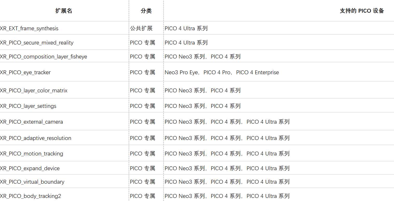Click the Neo3 Pro Eye device list cell

222,72
